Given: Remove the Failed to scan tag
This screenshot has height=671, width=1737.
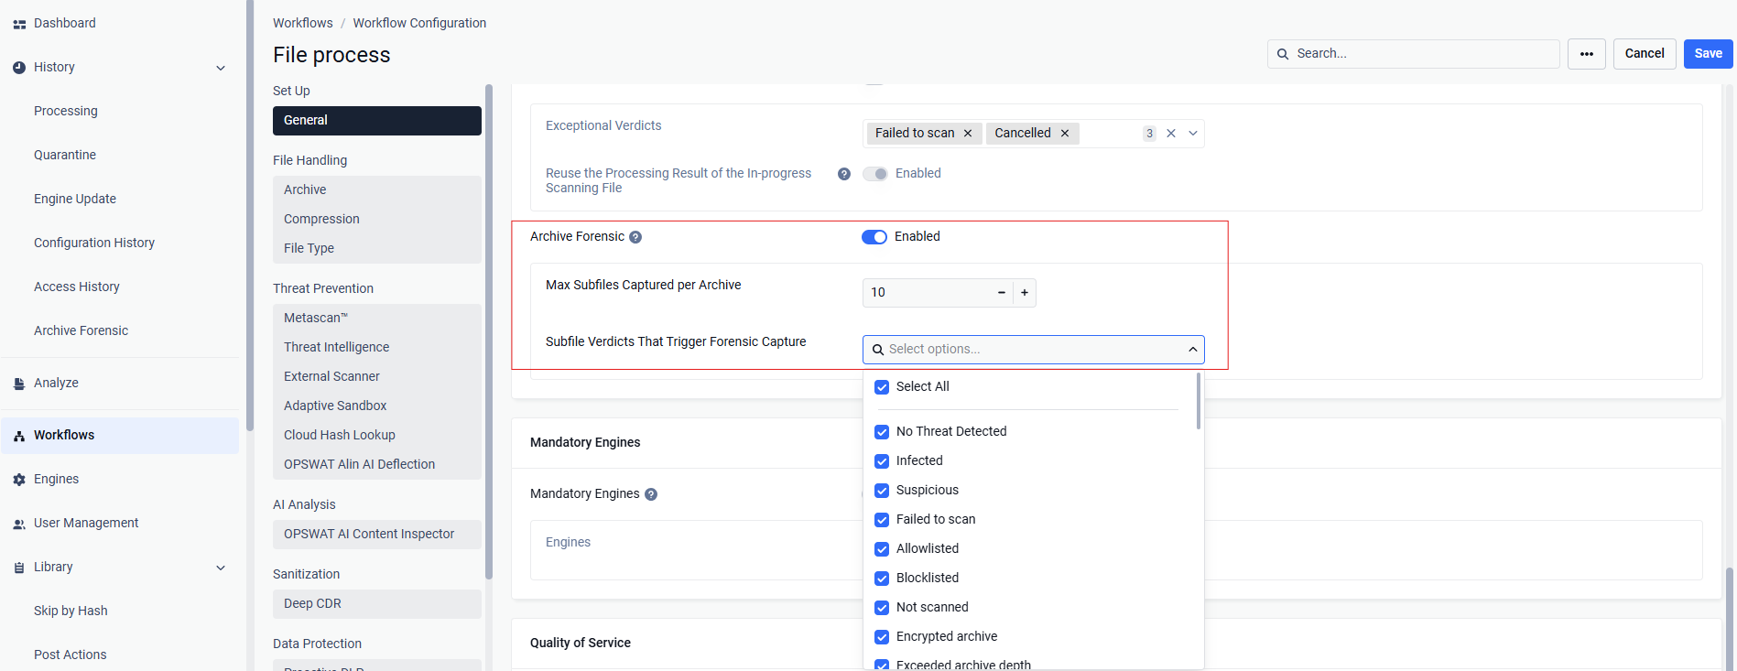Looking at the screenshot, I should [x=968, y=134].
